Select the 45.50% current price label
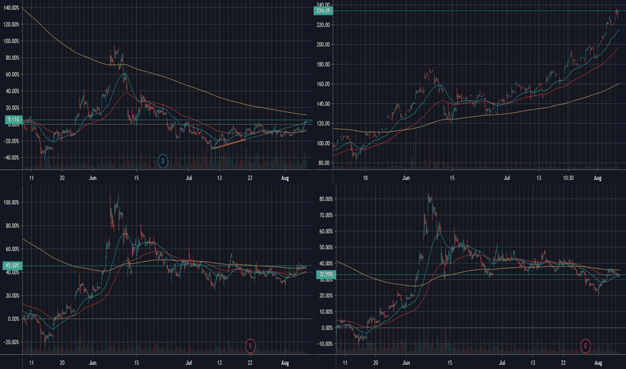The width and height of the screenshot is (626, 369). click(x=12, y=266)
